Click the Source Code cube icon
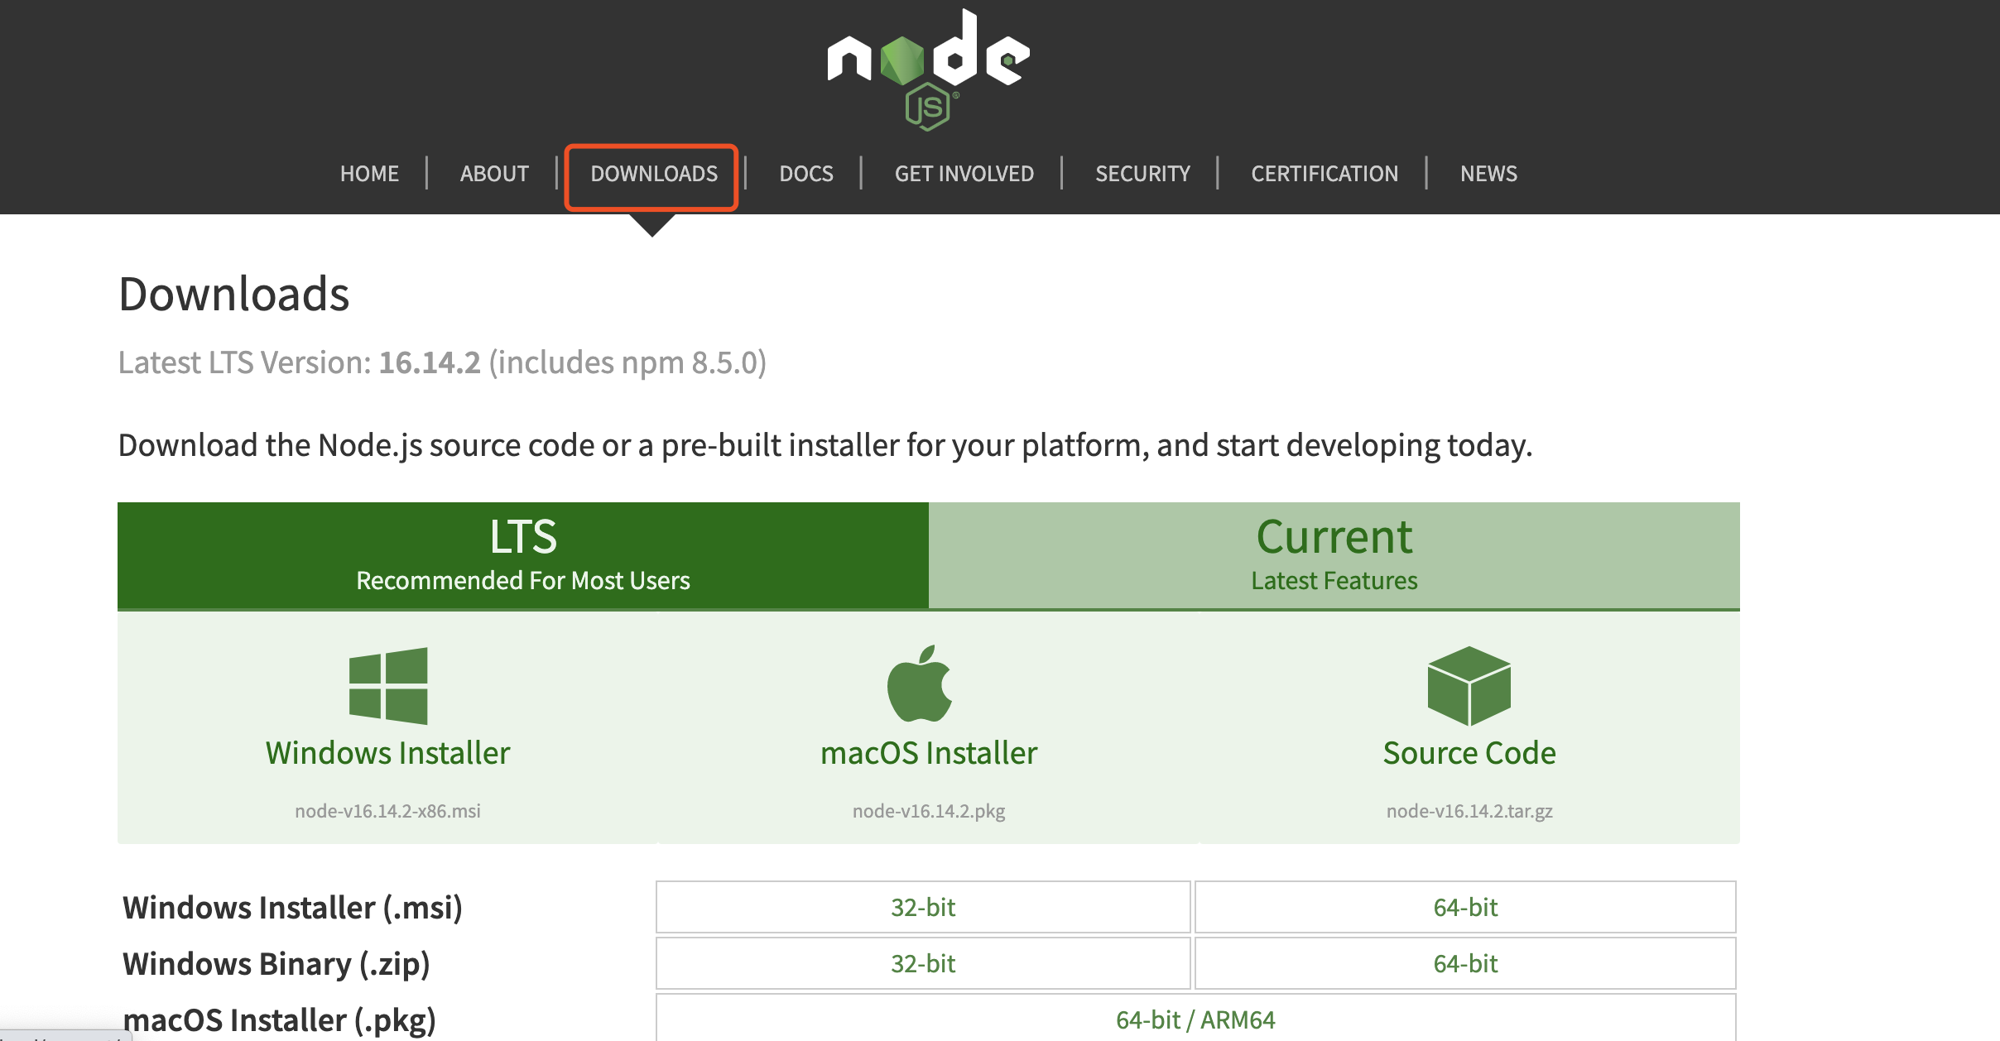2000x1041 pixels. point(1469,686)
